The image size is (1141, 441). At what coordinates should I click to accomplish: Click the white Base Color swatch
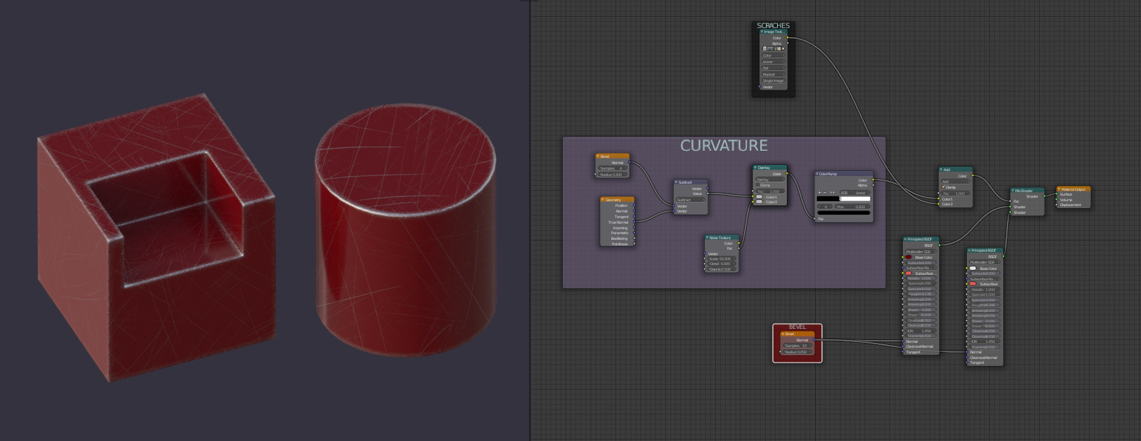click(972, 268)
